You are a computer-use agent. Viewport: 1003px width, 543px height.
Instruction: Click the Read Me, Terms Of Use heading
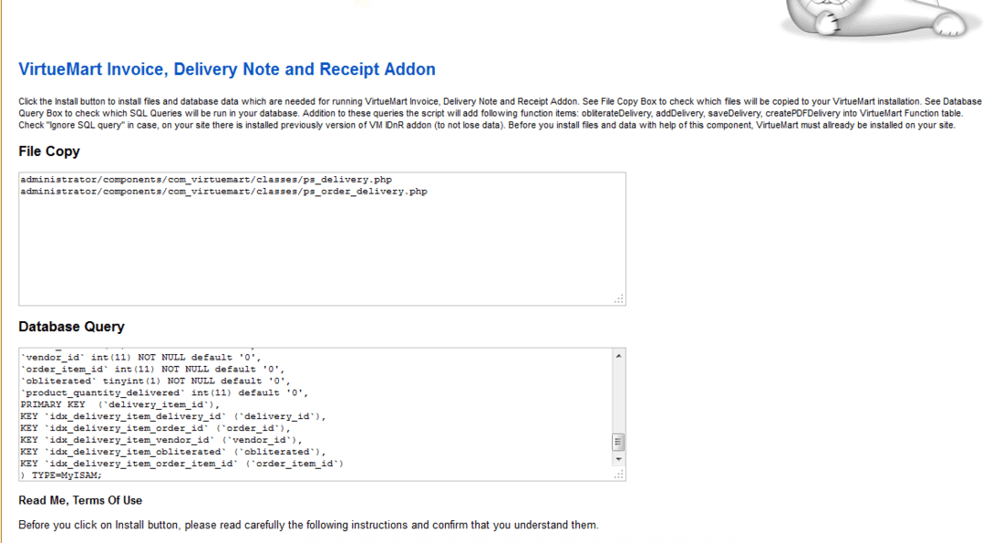tap(80, 501)
